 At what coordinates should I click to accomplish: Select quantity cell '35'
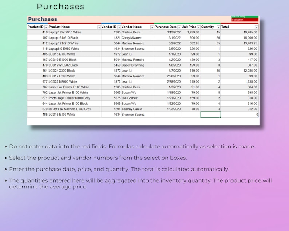tap(210, 43)
